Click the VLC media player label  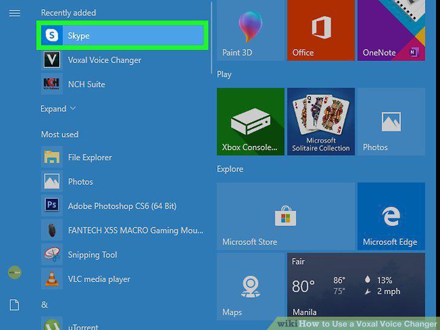point(99,279)
